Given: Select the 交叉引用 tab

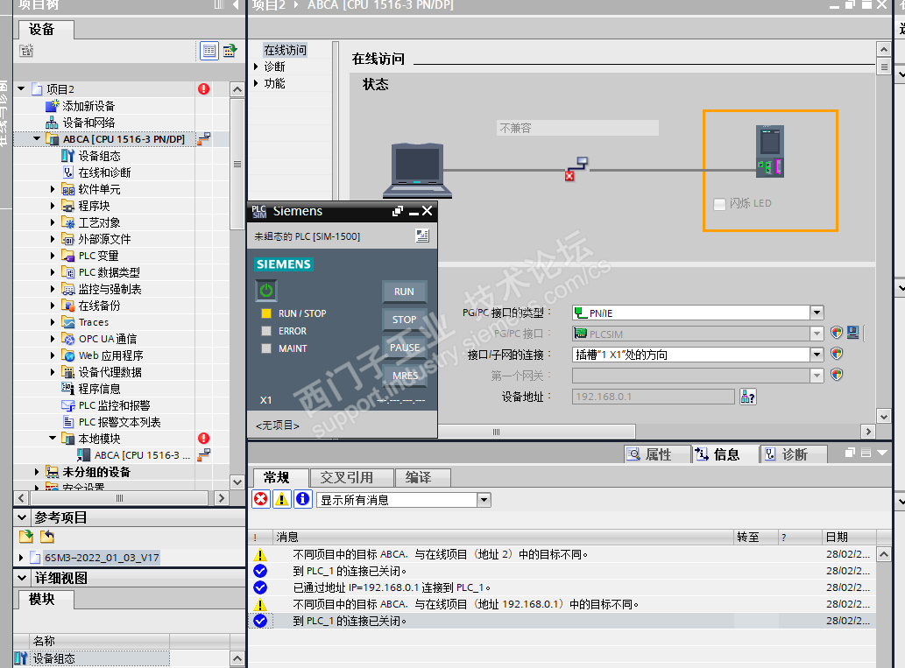Looking at the screenshot, I should 351,478.
